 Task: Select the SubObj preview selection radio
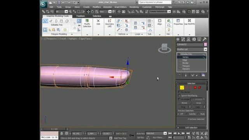187,114
